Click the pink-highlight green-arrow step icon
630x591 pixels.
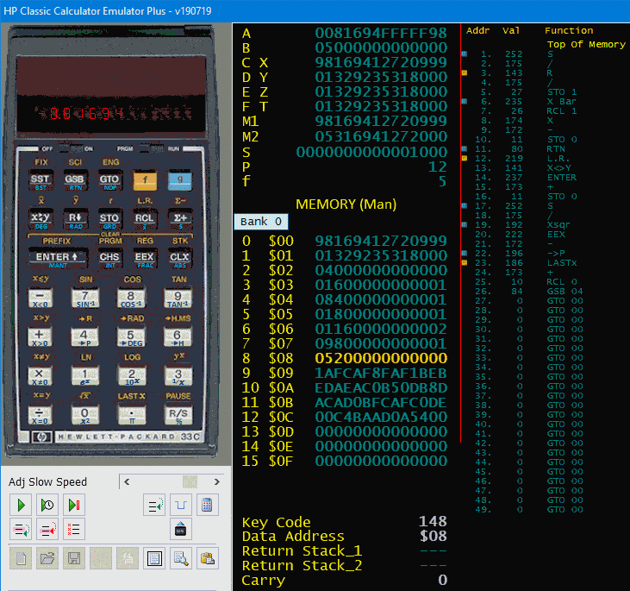coord(21,529)
